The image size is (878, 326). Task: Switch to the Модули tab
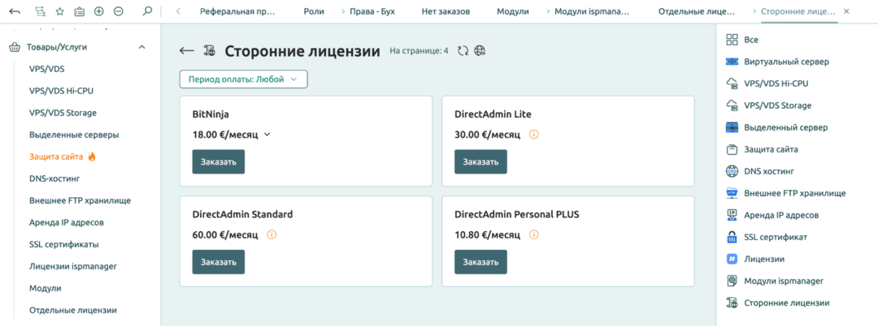[x=513, y=11]
